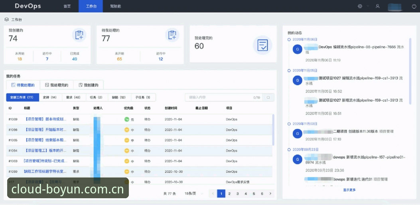Go to previous page arrow
Viewport: 420px width, 205px height.
213,193
